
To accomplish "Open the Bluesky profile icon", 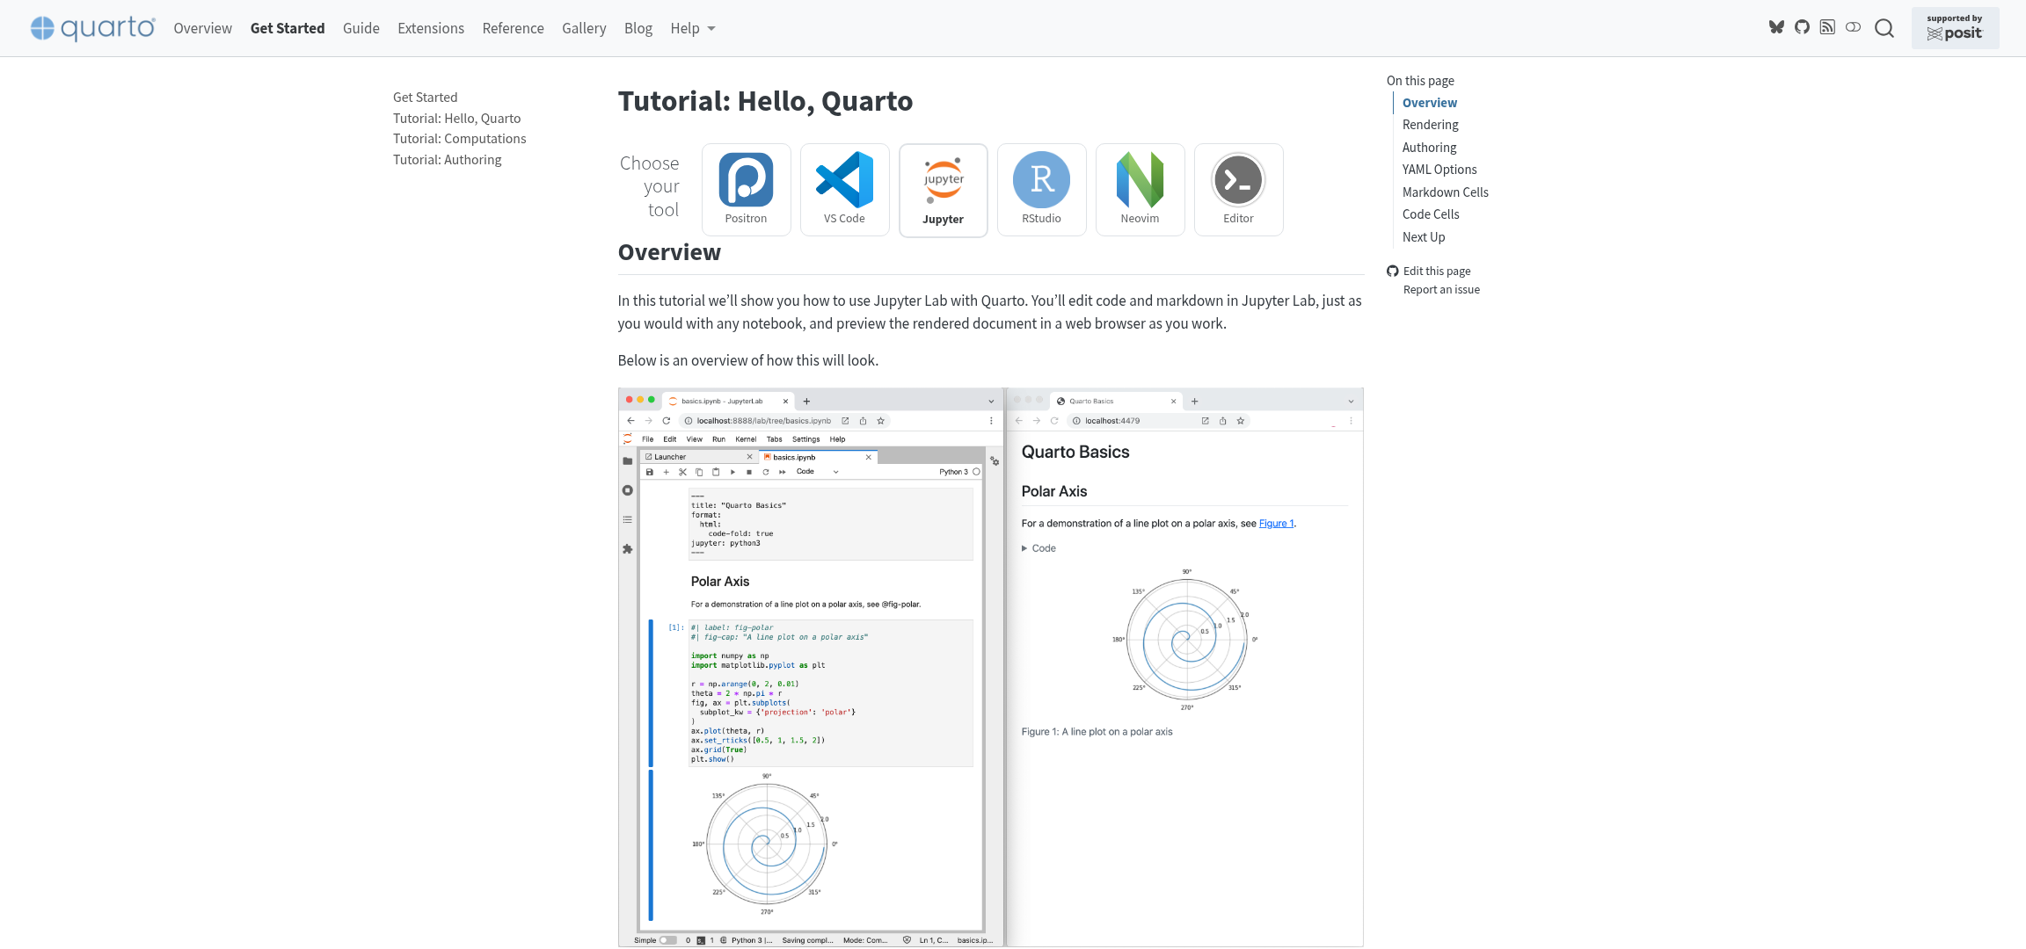I will coord(1776,27).
